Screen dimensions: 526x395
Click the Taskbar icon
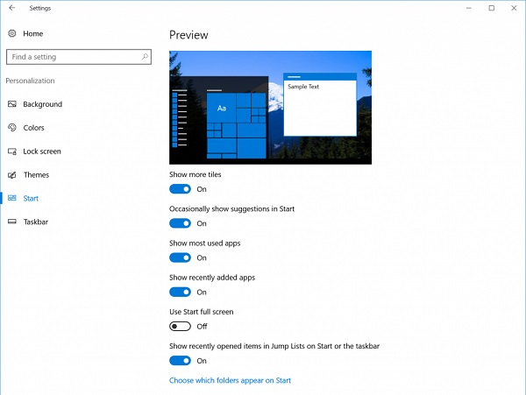point(12,222)
